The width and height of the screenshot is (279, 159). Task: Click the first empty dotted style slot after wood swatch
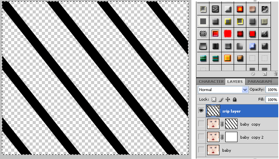[252, 58]
